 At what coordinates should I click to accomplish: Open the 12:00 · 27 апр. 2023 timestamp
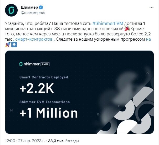coord(25,141)
